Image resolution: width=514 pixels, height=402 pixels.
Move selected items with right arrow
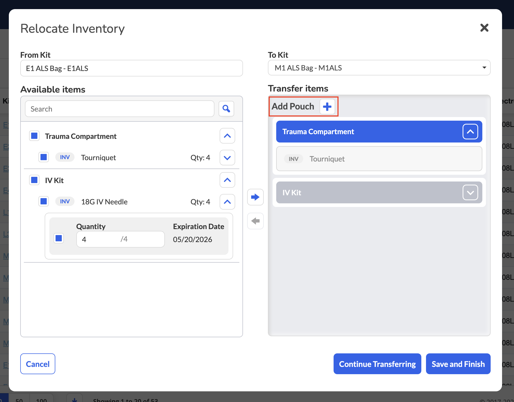[255, 197]
